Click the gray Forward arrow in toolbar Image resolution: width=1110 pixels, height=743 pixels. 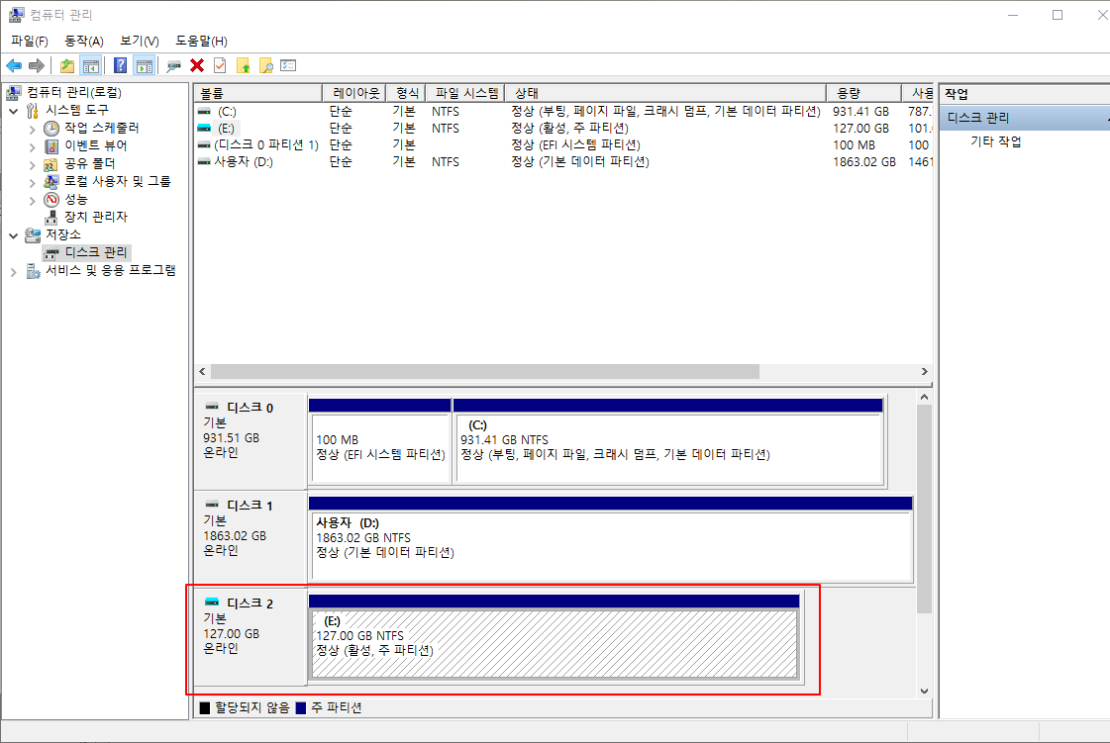[36, 66]
